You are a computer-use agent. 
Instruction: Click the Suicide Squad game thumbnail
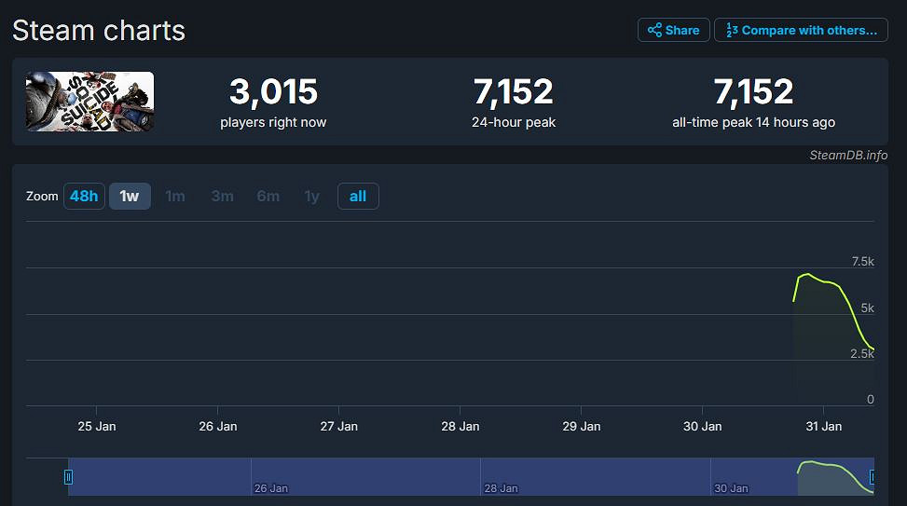[90, 102]
